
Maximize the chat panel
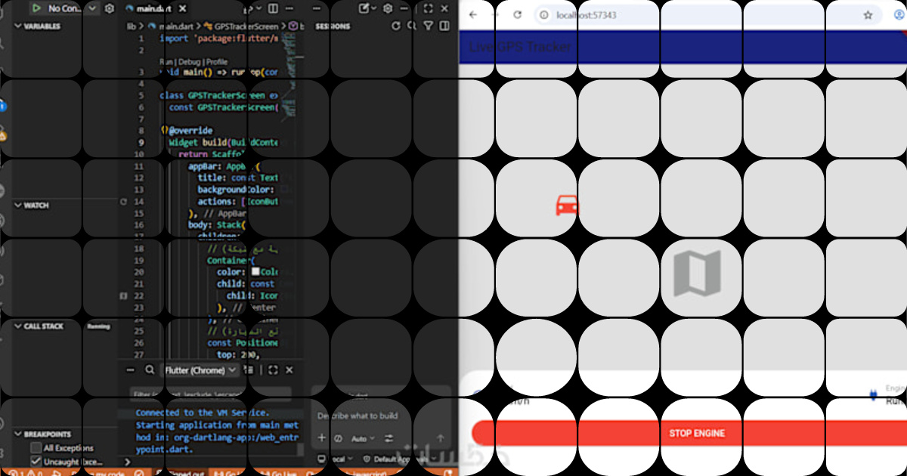(429, 8)
